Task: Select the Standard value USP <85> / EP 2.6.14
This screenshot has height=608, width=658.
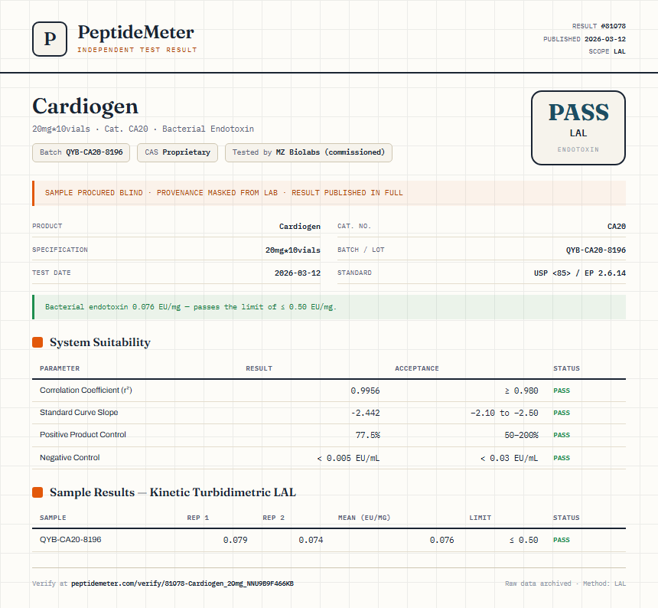Action: point(580,273)
